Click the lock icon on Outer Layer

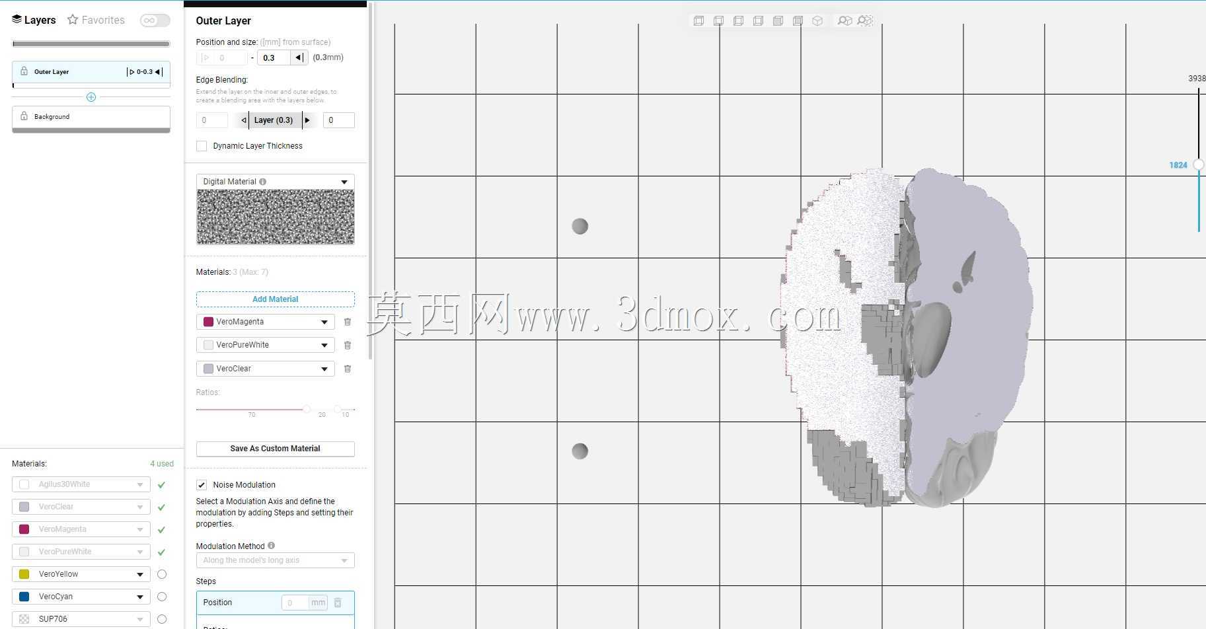click(24, 71)
